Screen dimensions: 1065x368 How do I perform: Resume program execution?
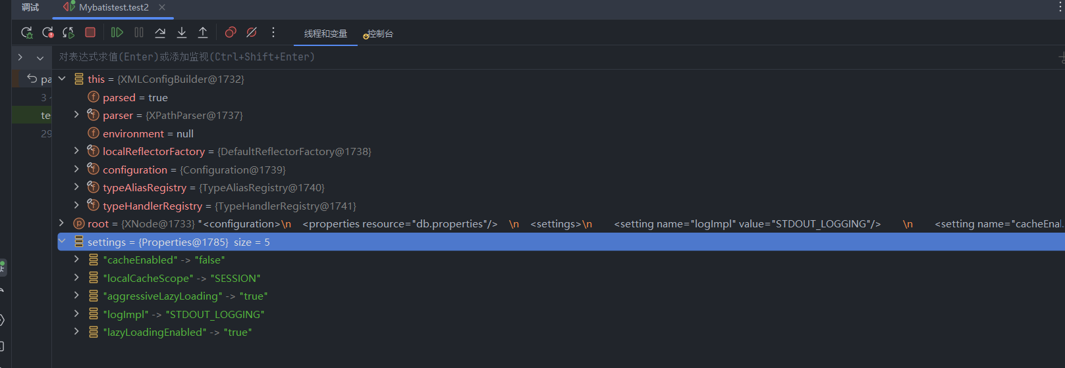pyautogui.click(x=117, y=32)
